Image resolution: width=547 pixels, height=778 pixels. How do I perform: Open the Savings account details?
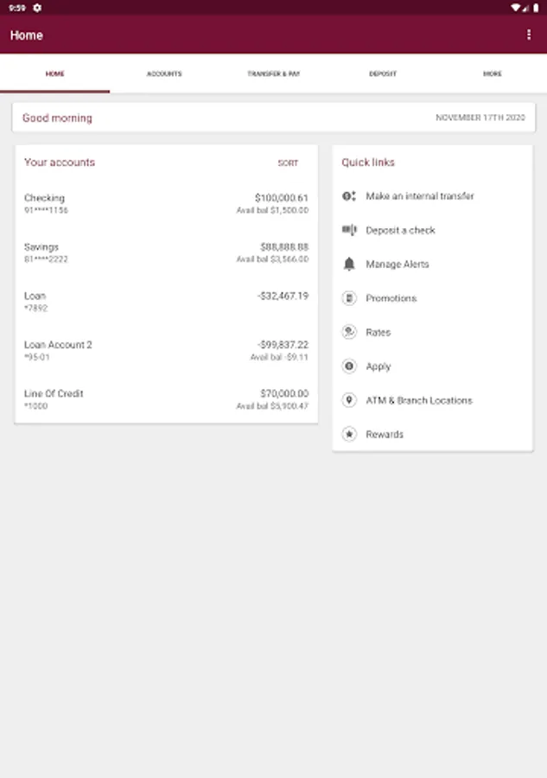[x=166, y=252]
